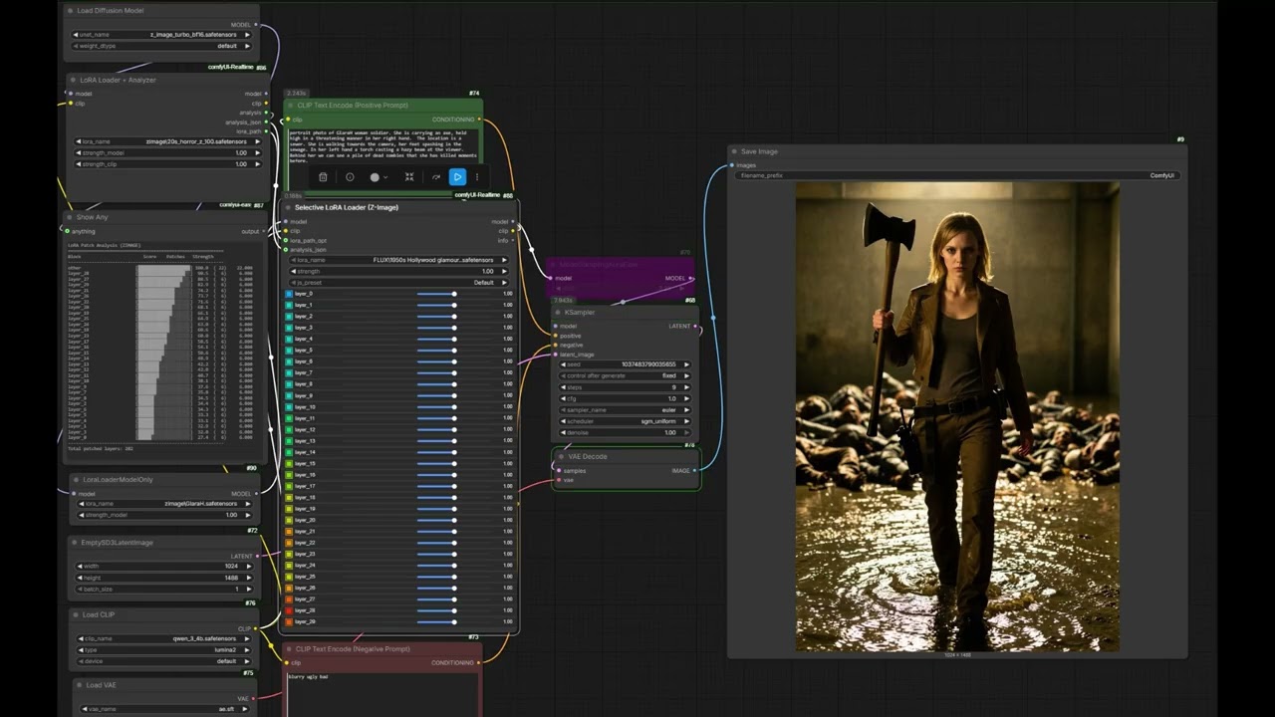Viewport: 1275px width, 717px height.
Task: Decrease KSampler cfg value with left arrow
Action: coord(564,398)
